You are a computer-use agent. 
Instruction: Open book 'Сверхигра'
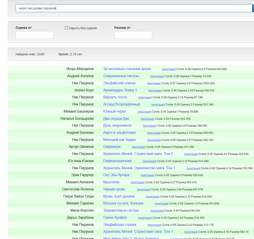[112, 147]
